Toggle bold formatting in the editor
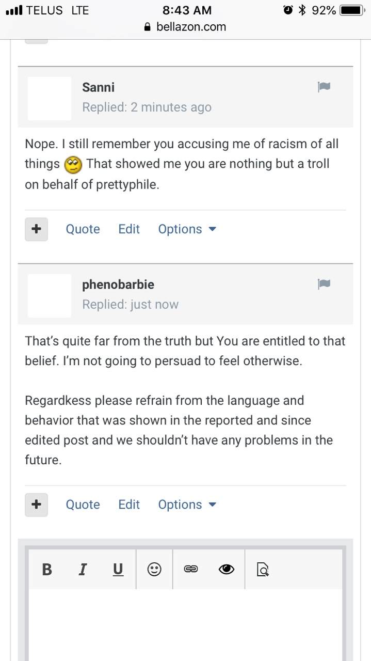The height and width of the screenshot is (661, 371). tap(47, 569)
